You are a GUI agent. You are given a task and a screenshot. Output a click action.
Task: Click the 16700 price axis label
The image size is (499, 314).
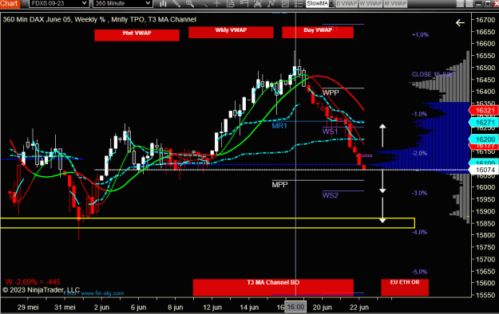coord(485,20)
